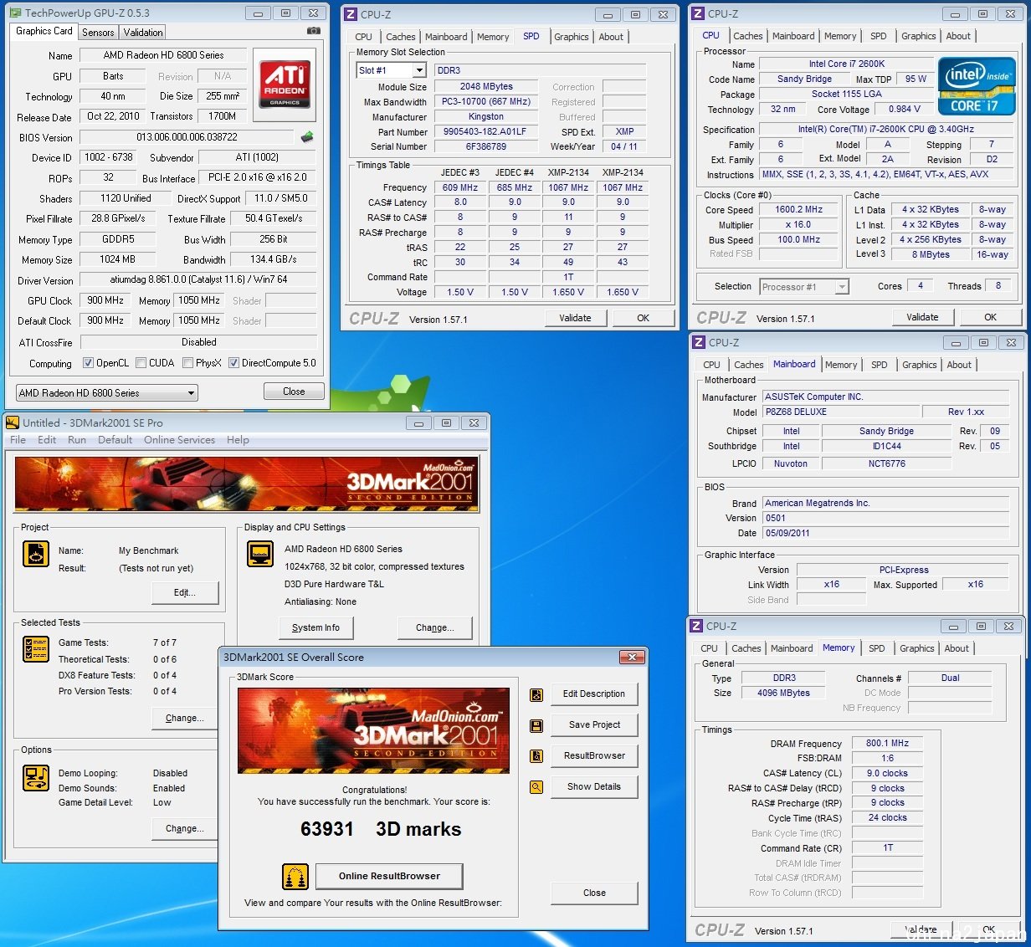Open the Default menu in 3DMark2001

click(x=115, y=440)
